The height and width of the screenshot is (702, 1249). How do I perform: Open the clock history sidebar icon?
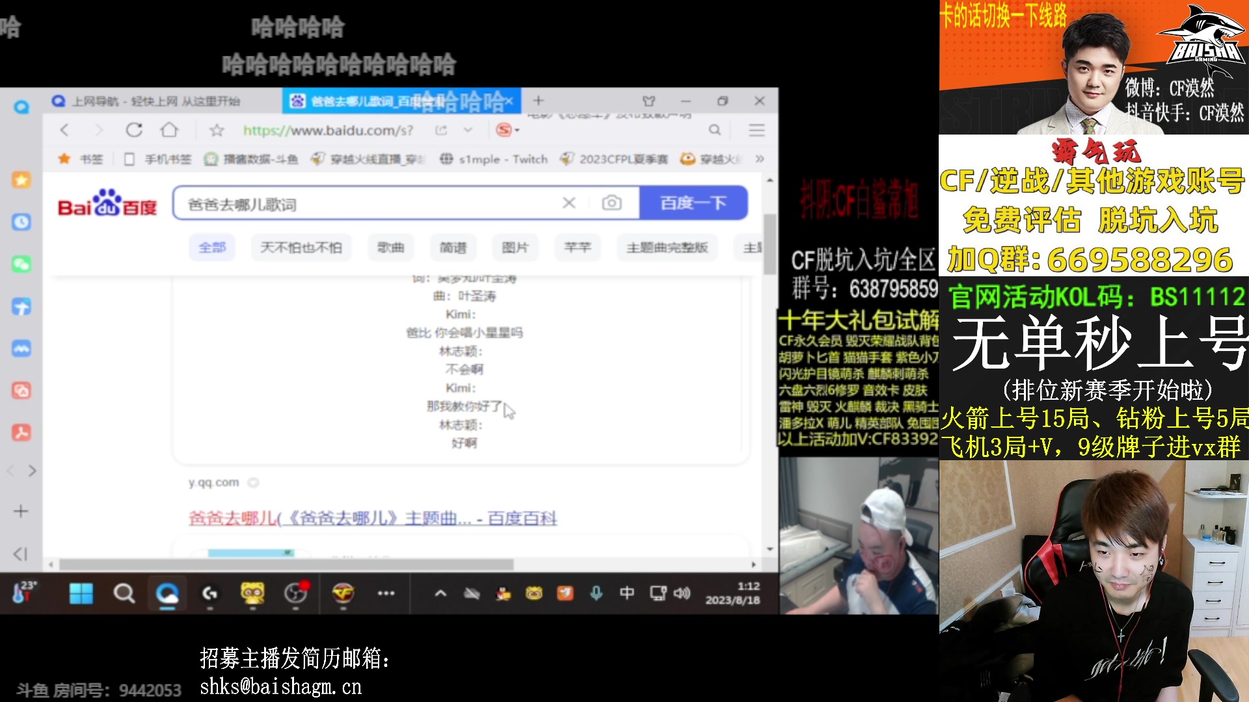click(x=21, y=222)
